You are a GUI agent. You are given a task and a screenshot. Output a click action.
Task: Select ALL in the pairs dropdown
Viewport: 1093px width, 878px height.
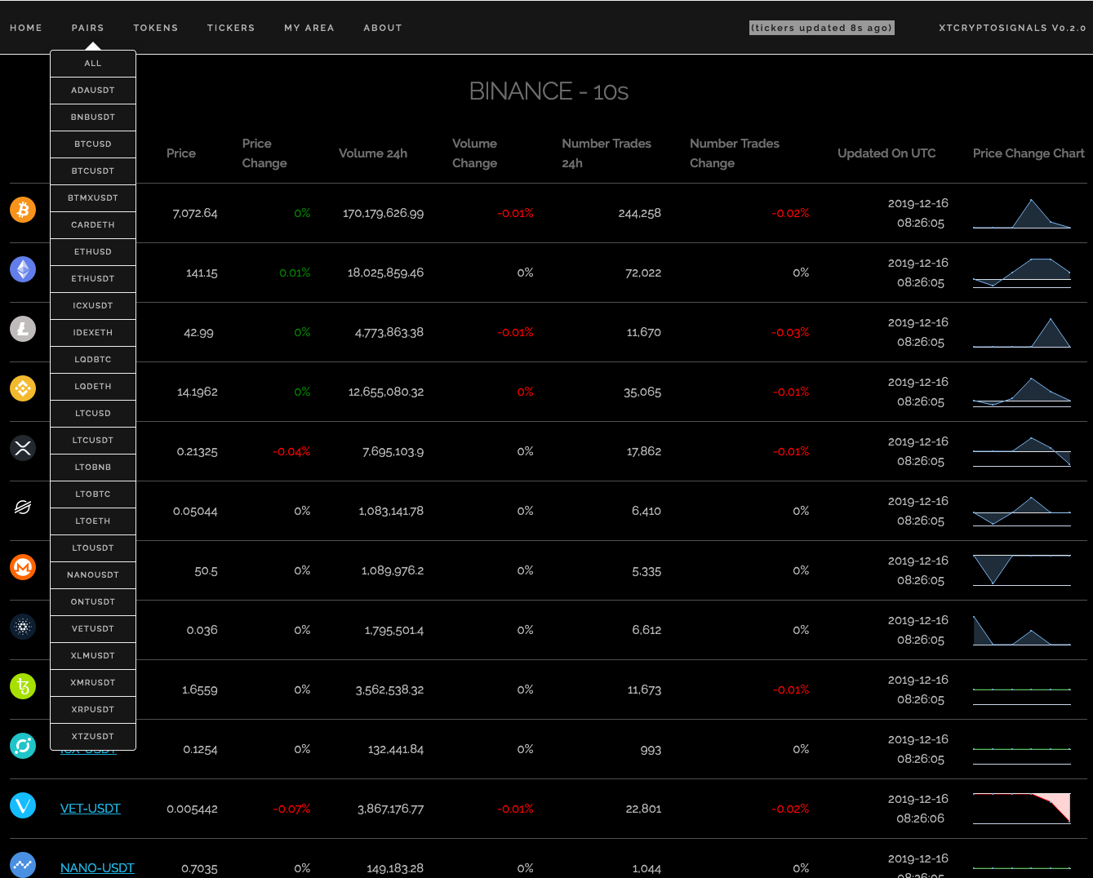click(x=93, y=64)
